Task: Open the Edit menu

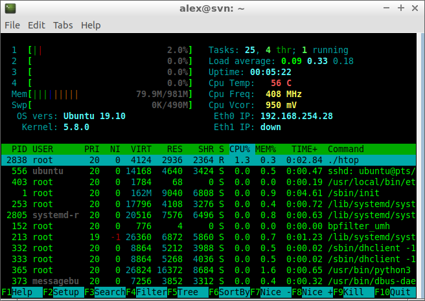Action: [36, 25]
